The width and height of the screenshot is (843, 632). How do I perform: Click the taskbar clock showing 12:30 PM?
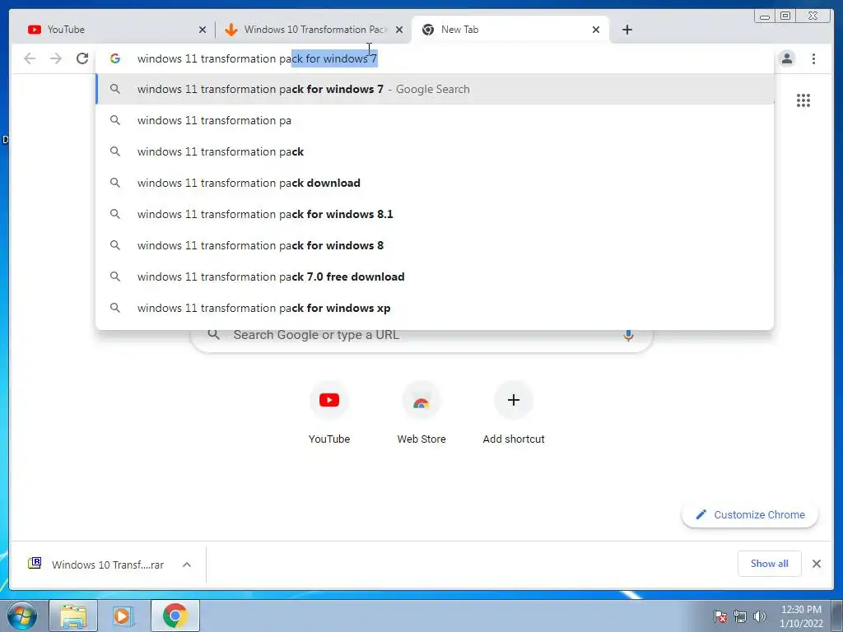pos(801,616)
